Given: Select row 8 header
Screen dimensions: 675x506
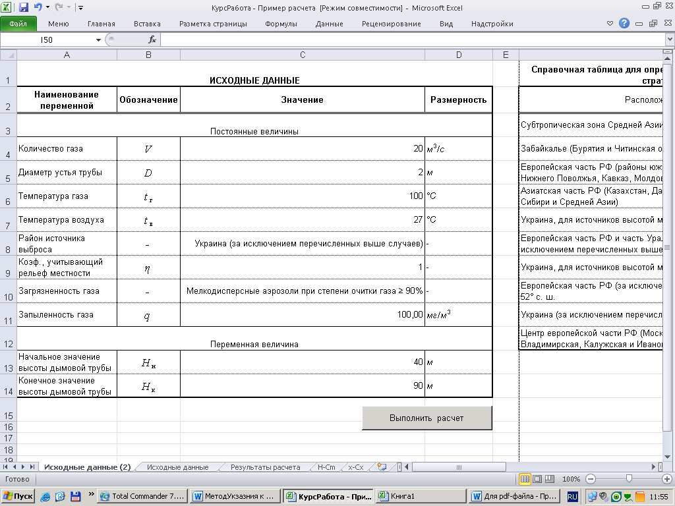Looking at the screenshot, I should (x=8, y=244).
